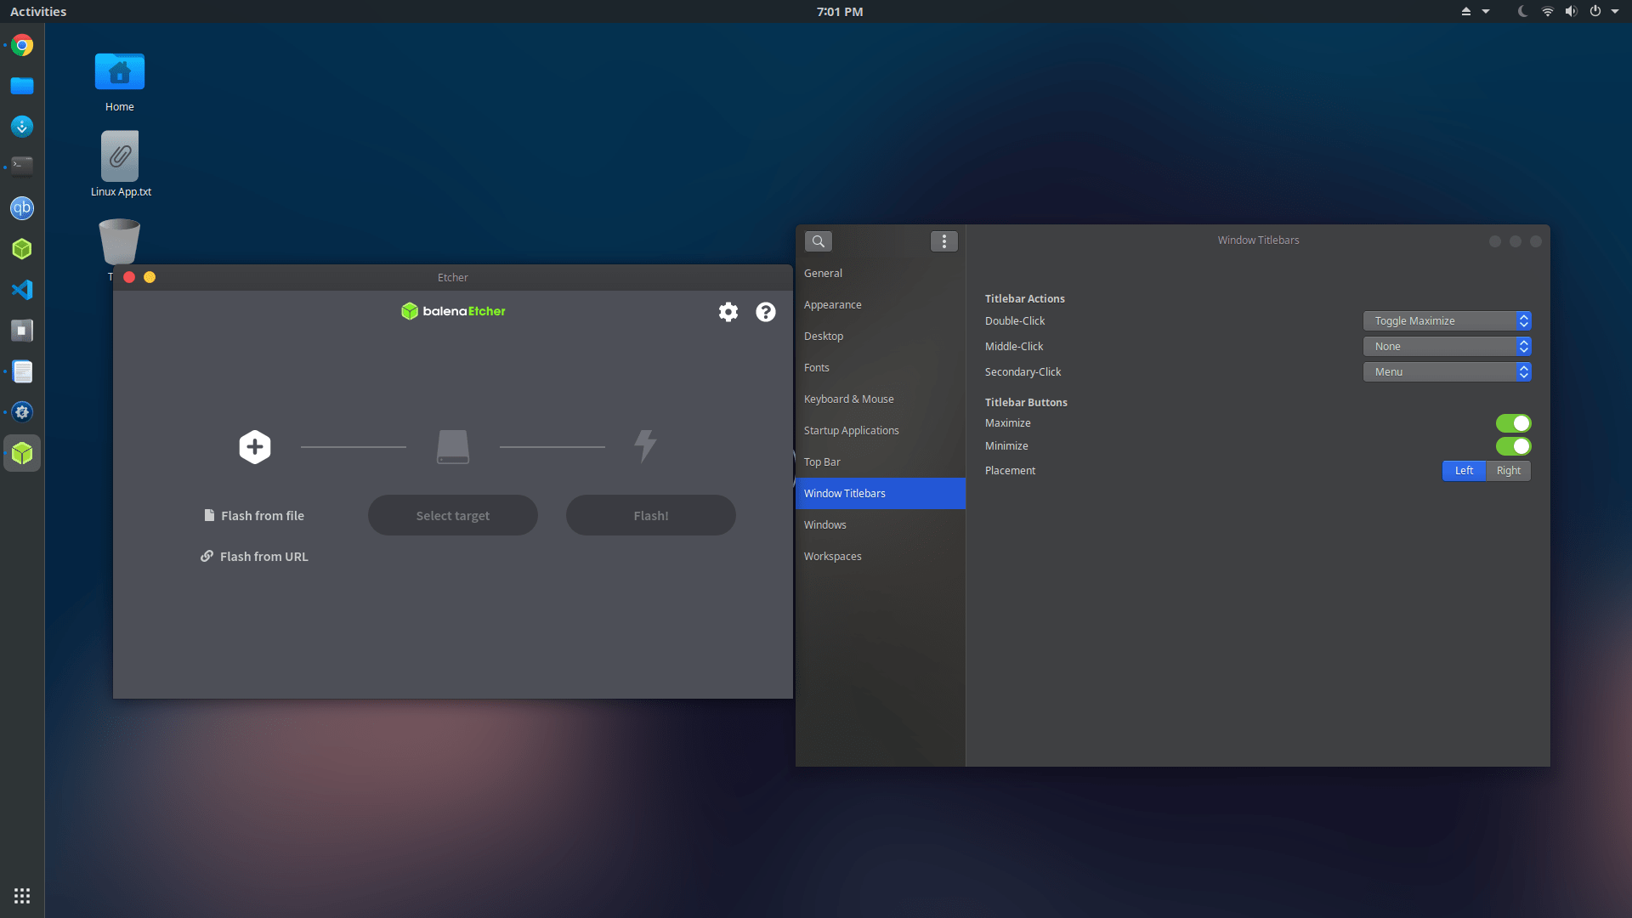Click Flash from file button
The image size is (1632, 918).
click(254, 516)
